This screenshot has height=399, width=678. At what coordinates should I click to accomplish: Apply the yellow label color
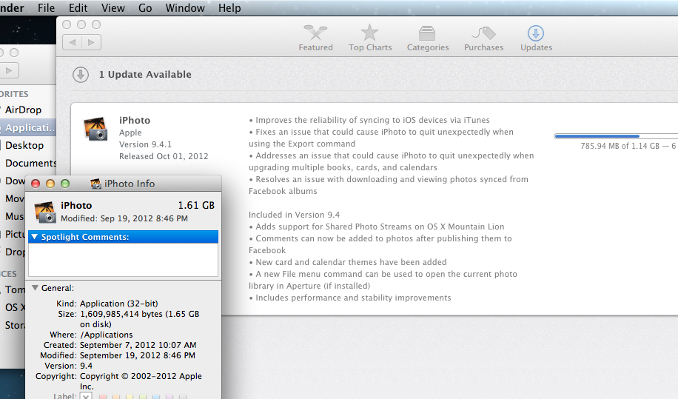[x=130, y=396]
